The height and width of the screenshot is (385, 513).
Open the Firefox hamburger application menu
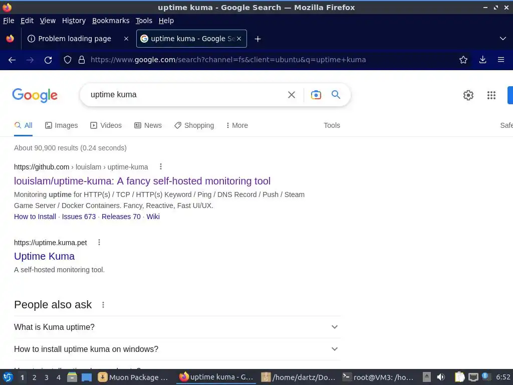[501, 60]
